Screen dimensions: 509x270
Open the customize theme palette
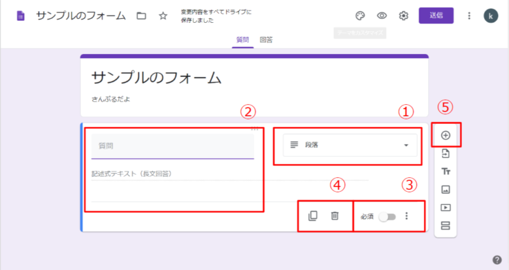pos(360,16)
